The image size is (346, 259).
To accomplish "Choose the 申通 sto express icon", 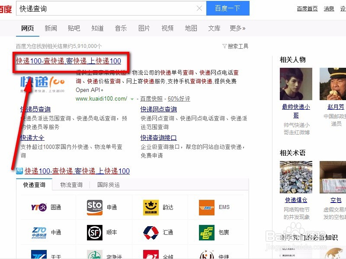I will [94, 208].
